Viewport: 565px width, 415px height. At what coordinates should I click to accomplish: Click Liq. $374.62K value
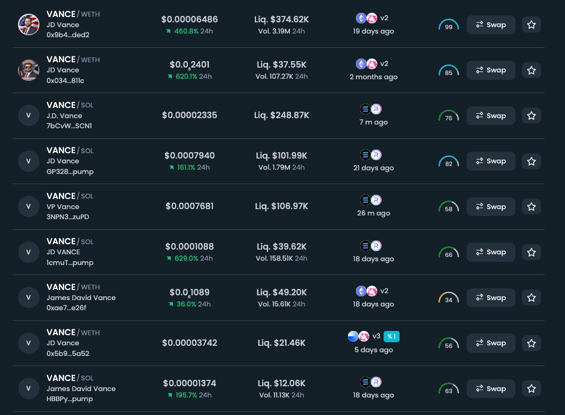281,20
